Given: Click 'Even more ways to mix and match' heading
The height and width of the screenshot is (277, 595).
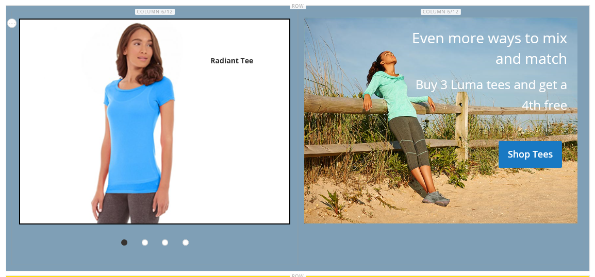Looking at the screenshot, I should (x=489, y=48).
